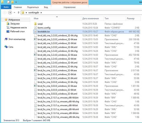Sort by the Дата изменения column header
The height and width of the screenshot is (123, 142).
pos(90,19)
